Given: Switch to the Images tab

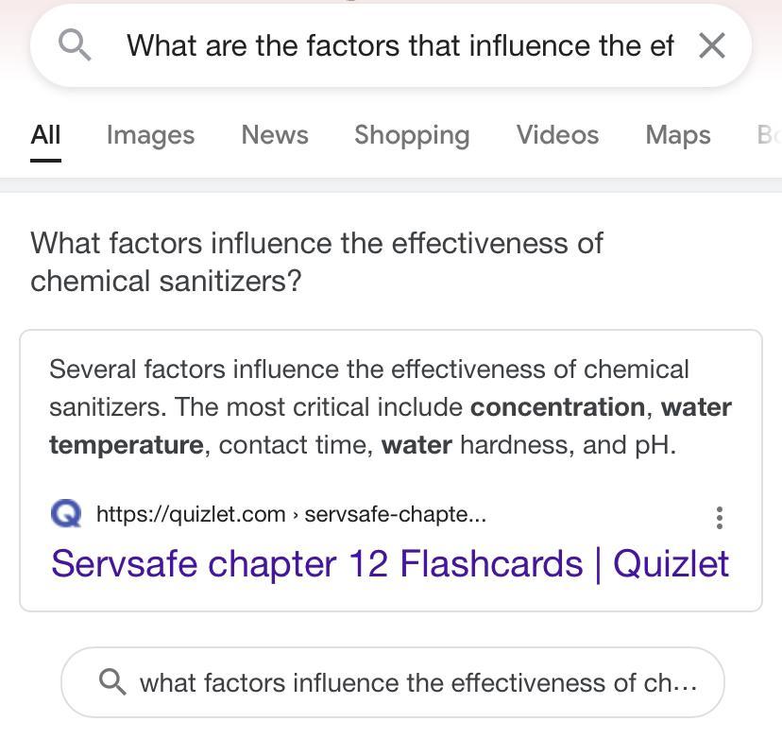Looking at the screenshot, I should pos(150,134).
